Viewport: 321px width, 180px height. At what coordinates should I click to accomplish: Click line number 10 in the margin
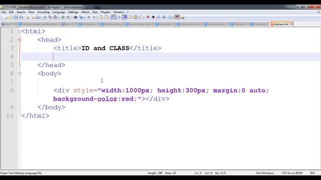[10, 116]
